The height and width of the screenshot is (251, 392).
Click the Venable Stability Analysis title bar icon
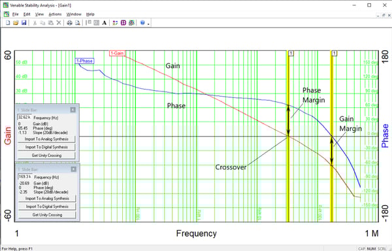[6, 5]
